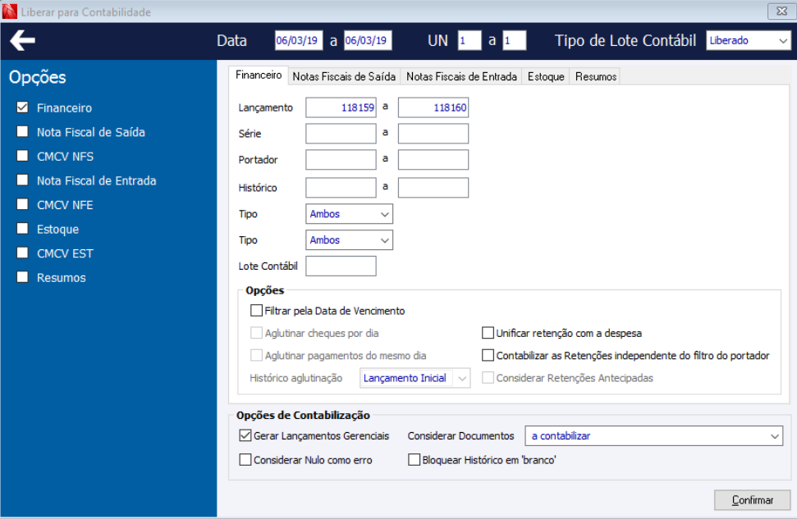
Task: Open the Notas Fiscais de Saída tab
Action: [344, 77]
